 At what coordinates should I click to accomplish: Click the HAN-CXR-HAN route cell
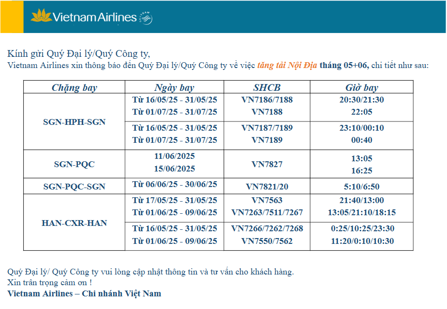74,223
